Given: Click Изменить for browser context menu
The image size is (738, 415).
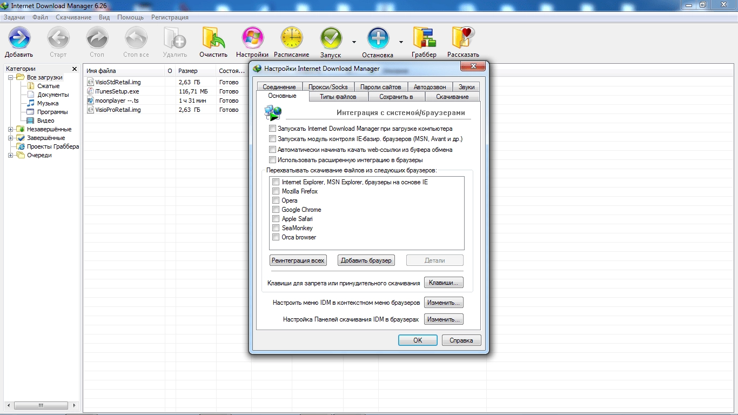Looking at the screenshot, I should click(444, 303).
